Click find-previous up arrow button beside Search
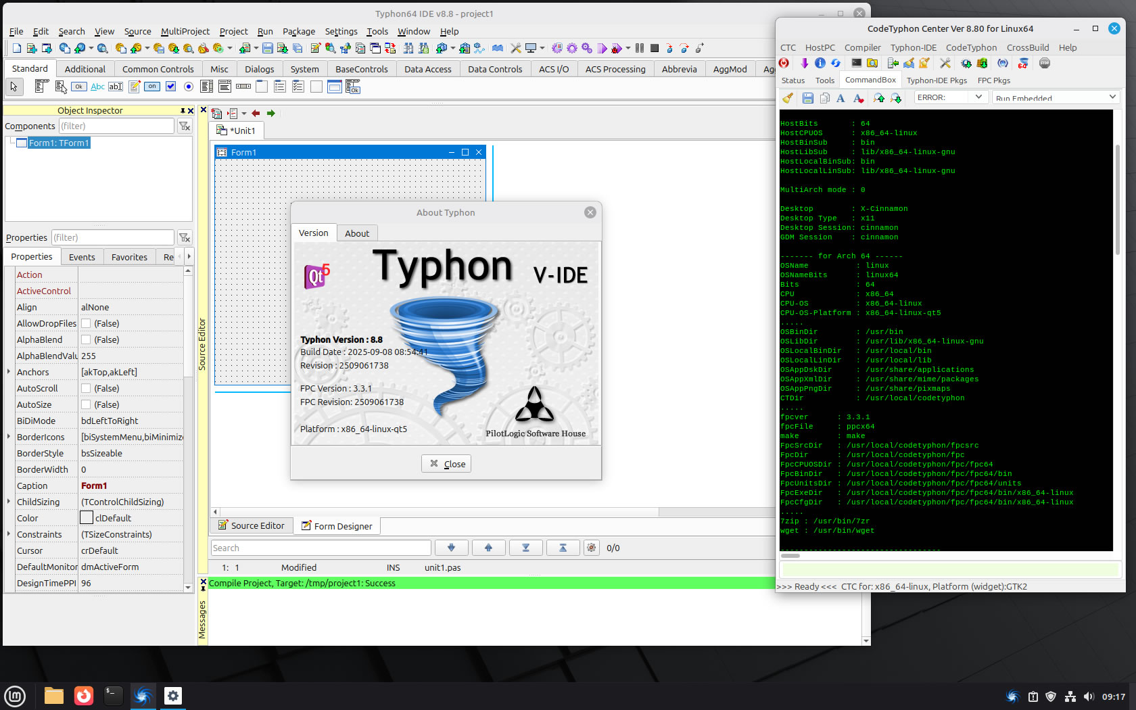The height and width of the screenshot is (710, 1136). tap(488, 548)
